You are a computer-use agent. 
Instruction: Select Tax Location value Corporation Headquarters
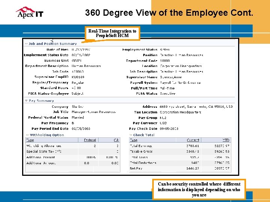[180, 112]
